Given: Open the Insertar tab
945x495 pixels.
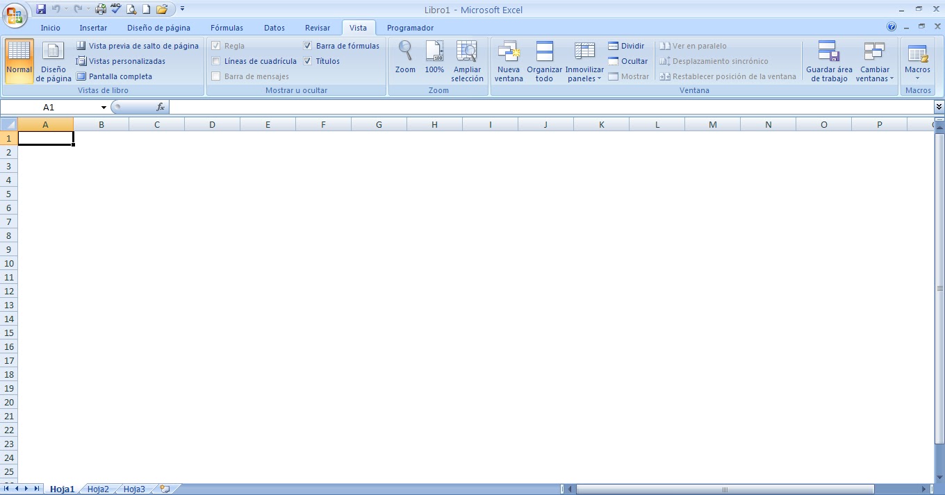Looking at the screenshot, I should pyautogui.click(x=93, y=28).
